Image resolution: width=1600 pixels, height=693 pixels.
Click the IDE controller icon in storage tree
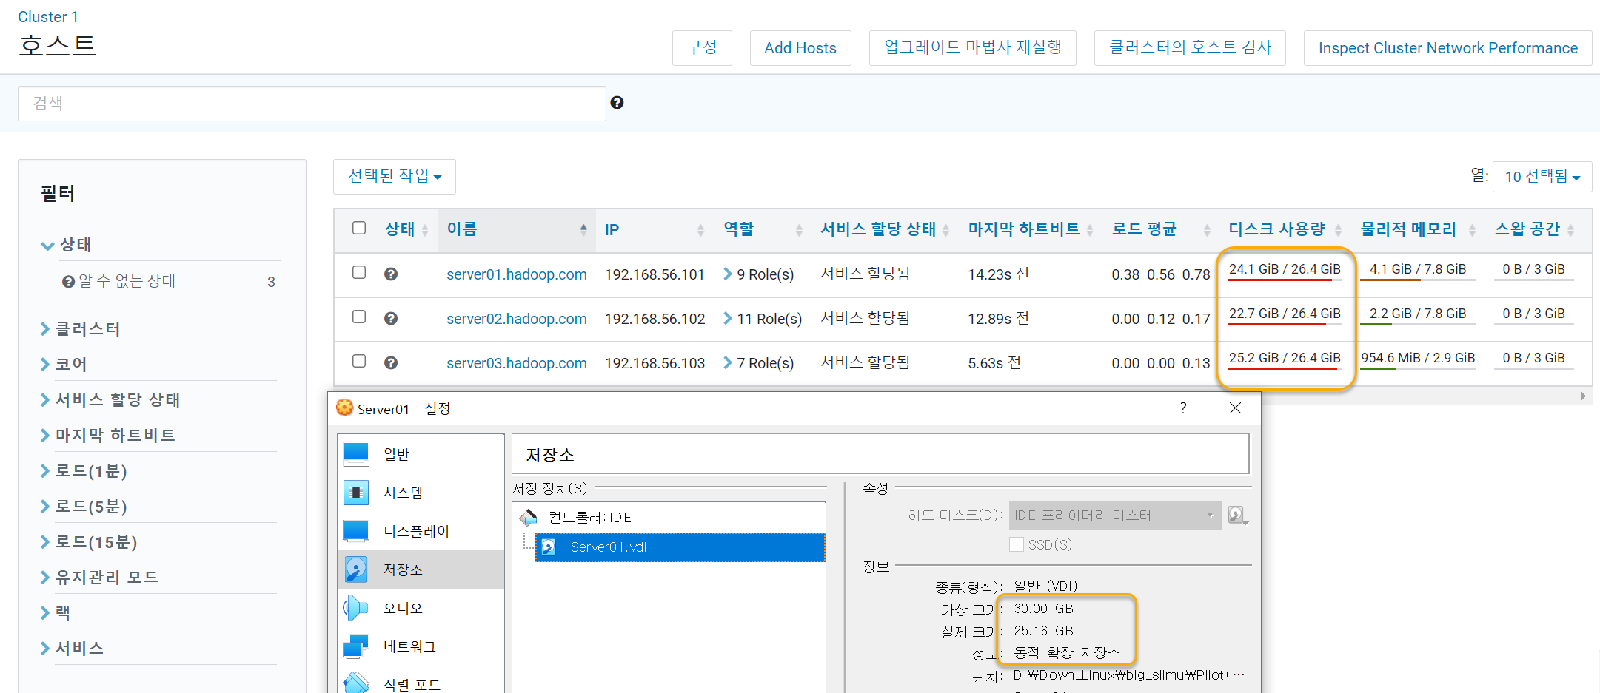[x=529, y=516]
